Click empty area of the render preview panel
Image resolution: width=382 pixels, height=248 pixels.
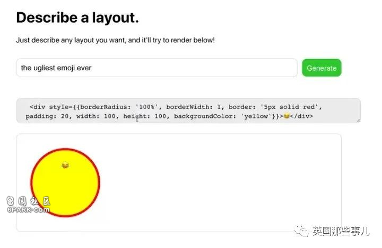pyautogui.click(x=219, y=182)
